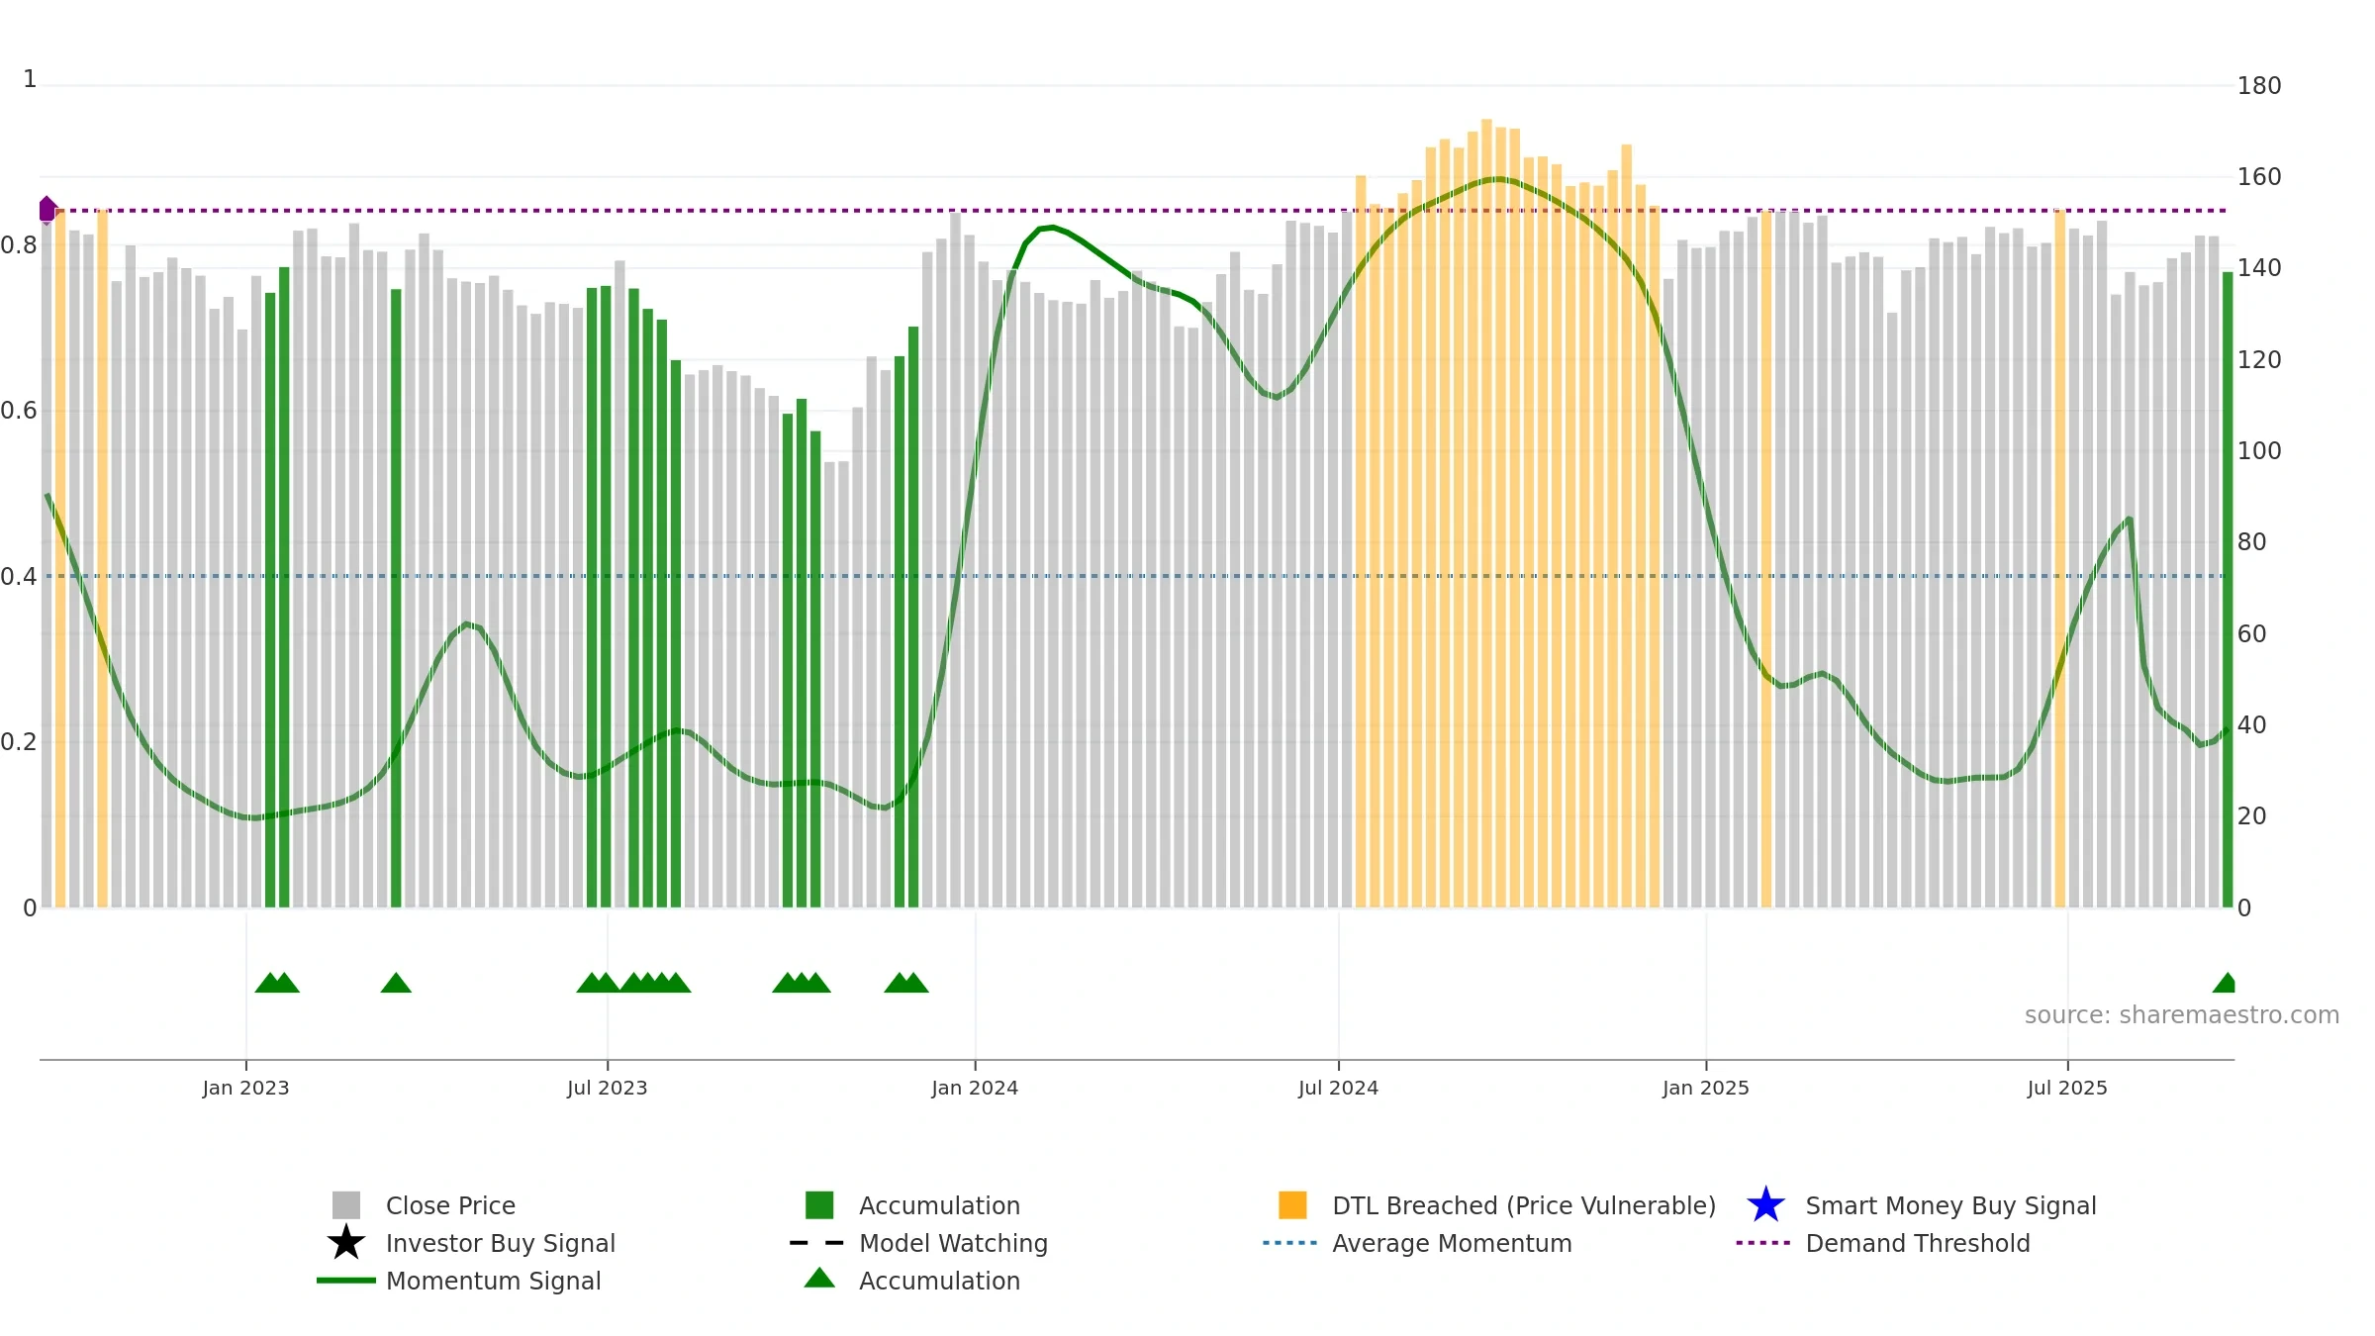Click the accumulation triangle near Jan 2023
The image size is (2375, 1336).
(269, 983)
